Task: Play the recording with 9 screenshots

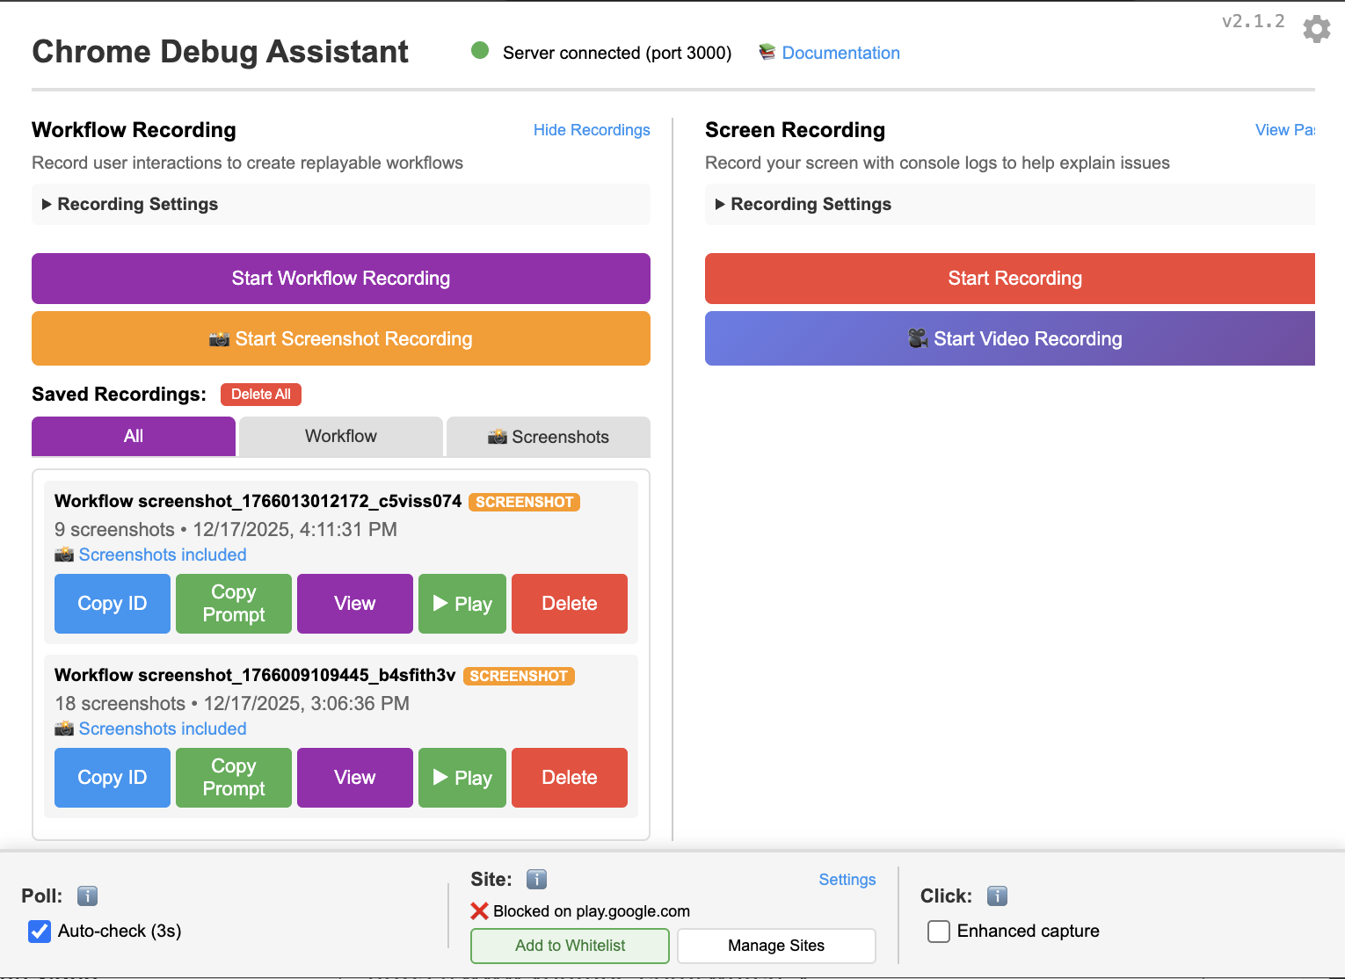Action: click(x=462, y=604)
